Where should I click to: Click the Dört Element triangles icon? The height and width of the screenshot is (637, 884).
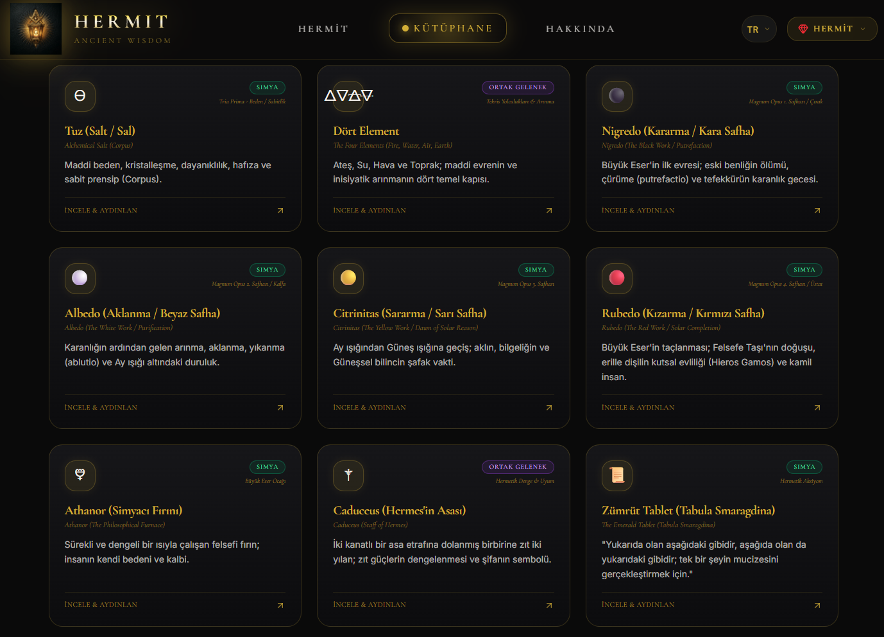point(348,96)
